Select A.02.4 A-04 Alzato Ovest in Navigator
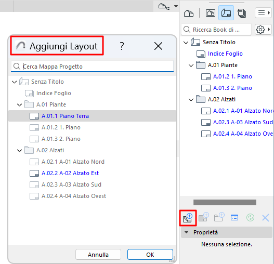The height and width of the screenshot is (264, 274). point(243,134)
